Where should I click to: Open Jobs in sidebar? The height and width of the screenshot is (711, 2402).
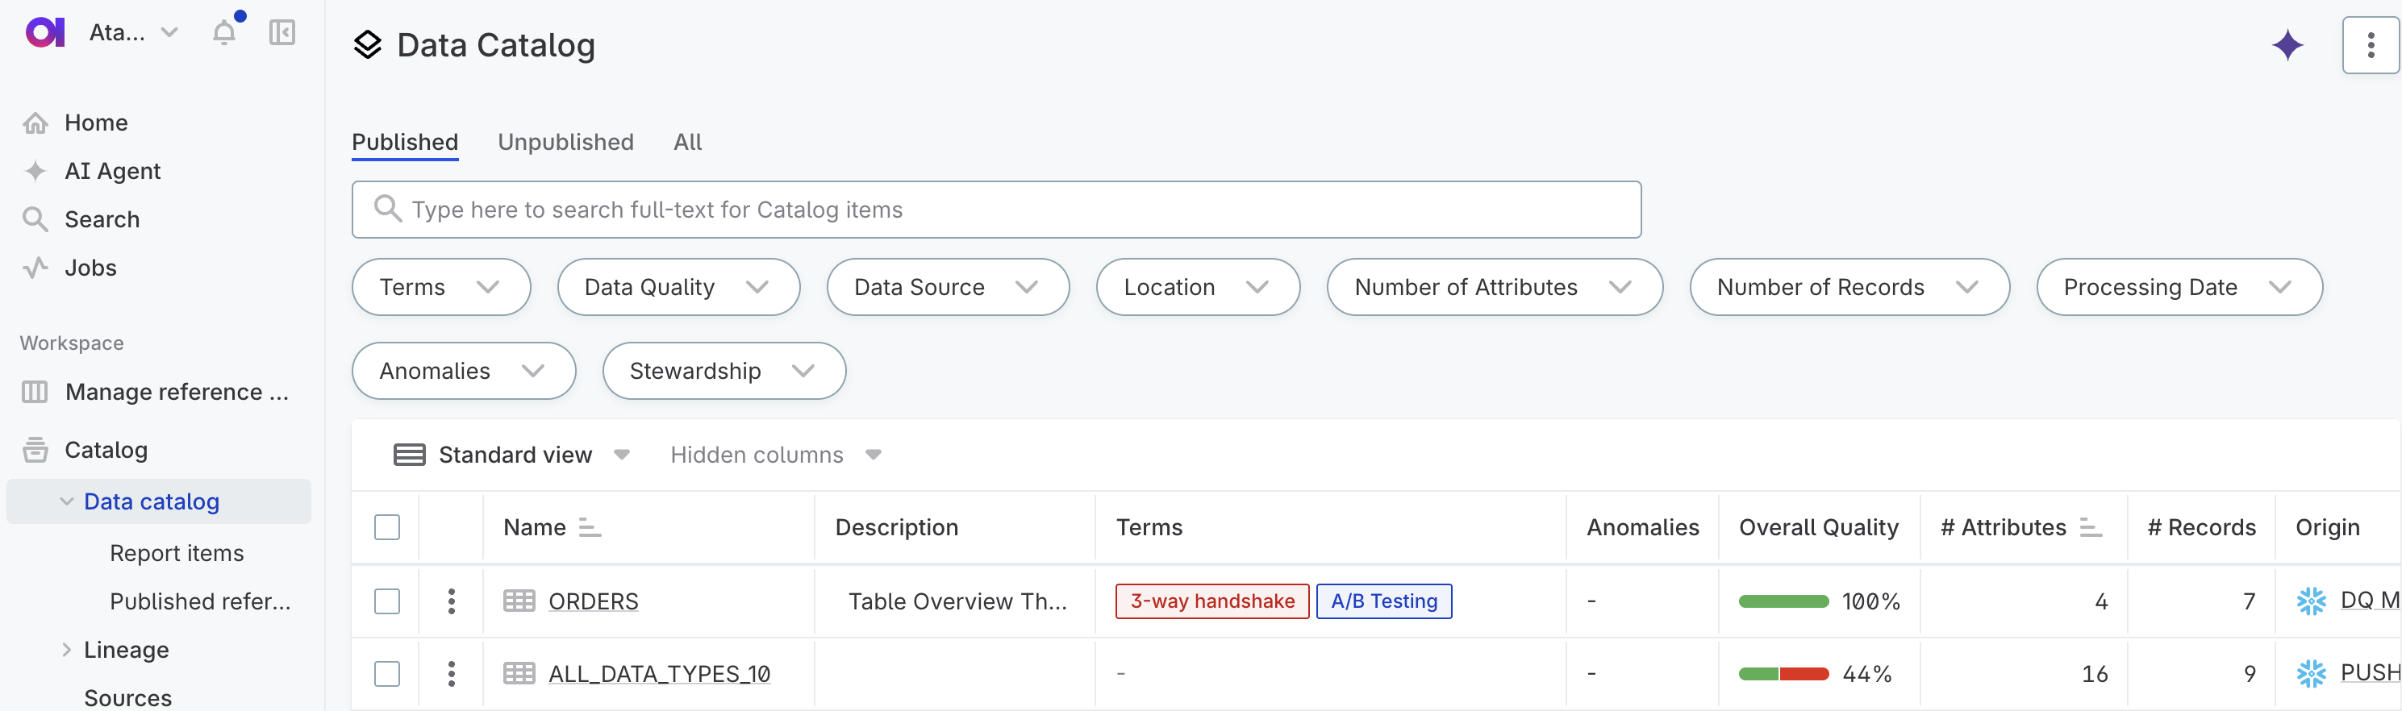[90, 268]
